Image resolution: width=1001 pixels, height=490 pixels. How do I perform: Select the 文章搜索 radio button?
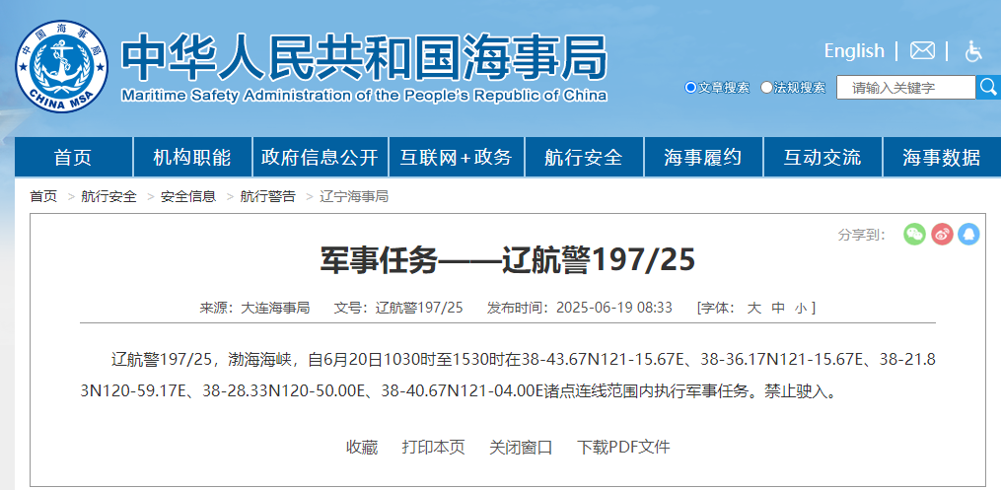pyautogui.click(x=690, y=88)
